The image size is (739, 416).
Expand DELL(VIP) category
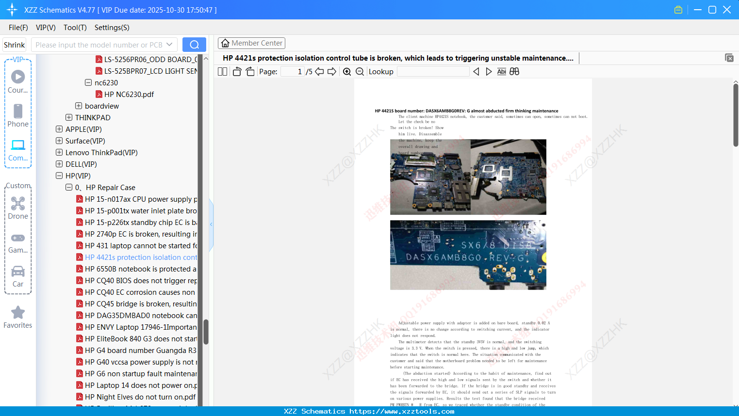pyautogui.click(x=59, y=164)
